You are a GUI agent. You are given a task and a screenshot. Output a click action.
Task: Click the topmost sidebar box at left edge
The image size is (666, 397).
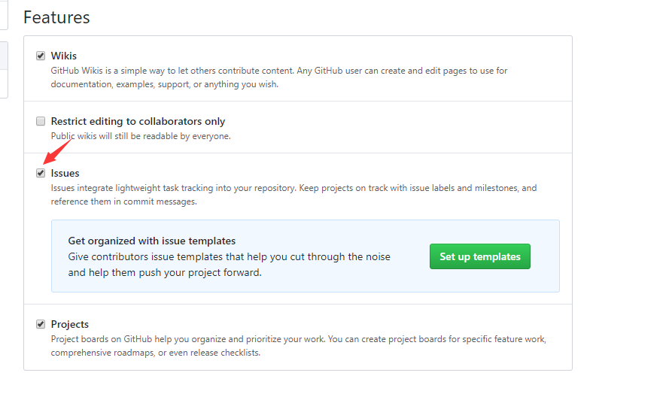[x=4, y=14]
